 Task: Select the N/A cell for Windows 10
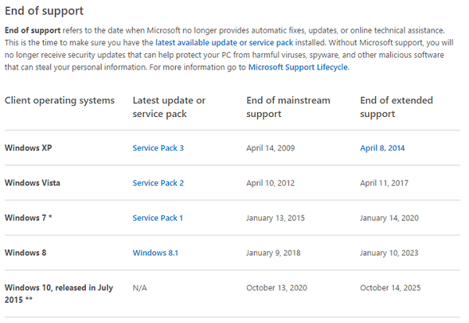click(140, 288)
